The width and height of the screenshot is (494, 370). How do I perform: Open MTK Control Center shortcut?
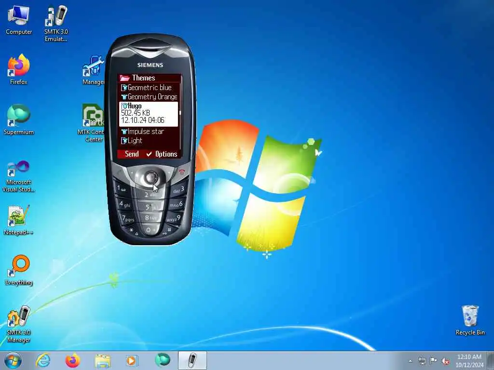(91, 123)
